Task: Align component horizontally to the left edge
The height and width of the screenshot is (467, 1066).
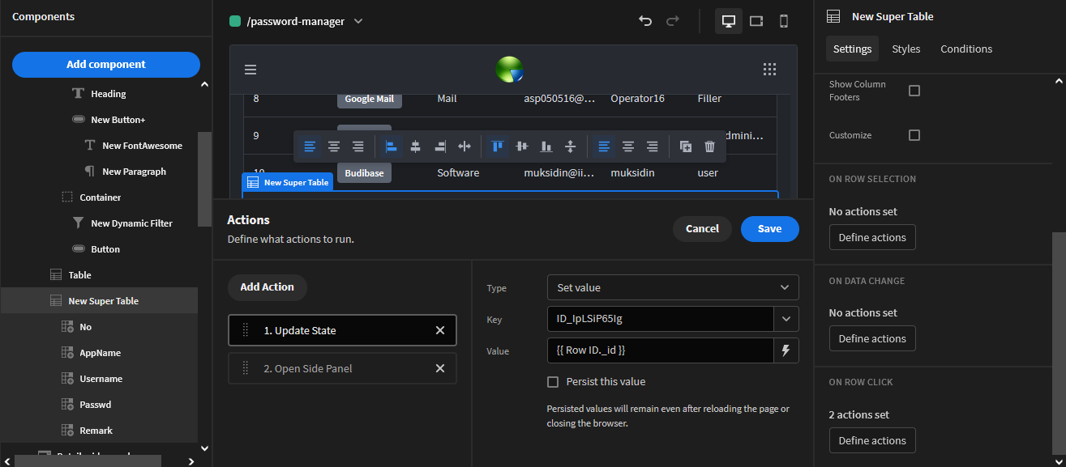Action: (392, 146)
